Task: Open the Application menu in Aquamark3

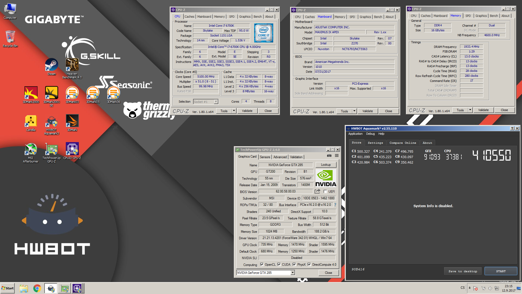Action: point(355,134)
